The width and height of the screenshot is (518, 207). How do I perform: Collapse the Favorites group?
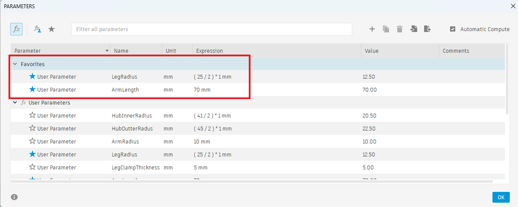pos(15,64)
